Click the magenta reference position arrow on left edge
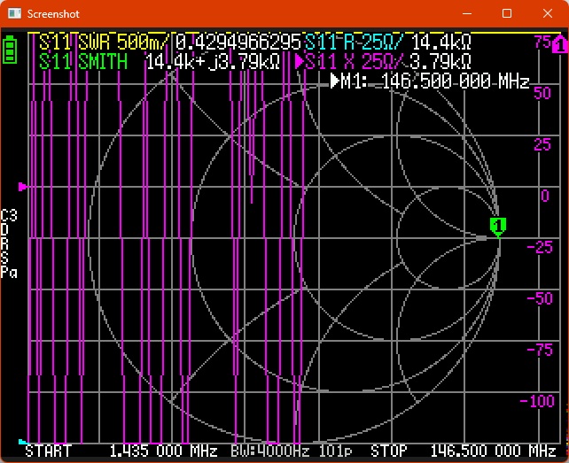 (x=23, y=187)
